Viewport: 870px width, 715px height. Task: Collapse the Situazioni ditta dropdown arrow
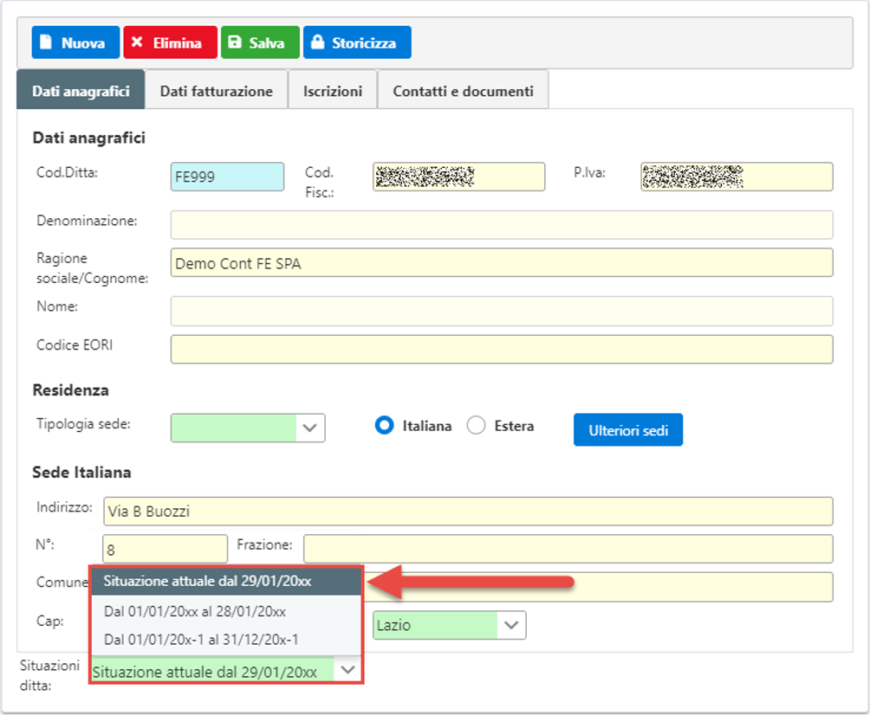point(347,670)
